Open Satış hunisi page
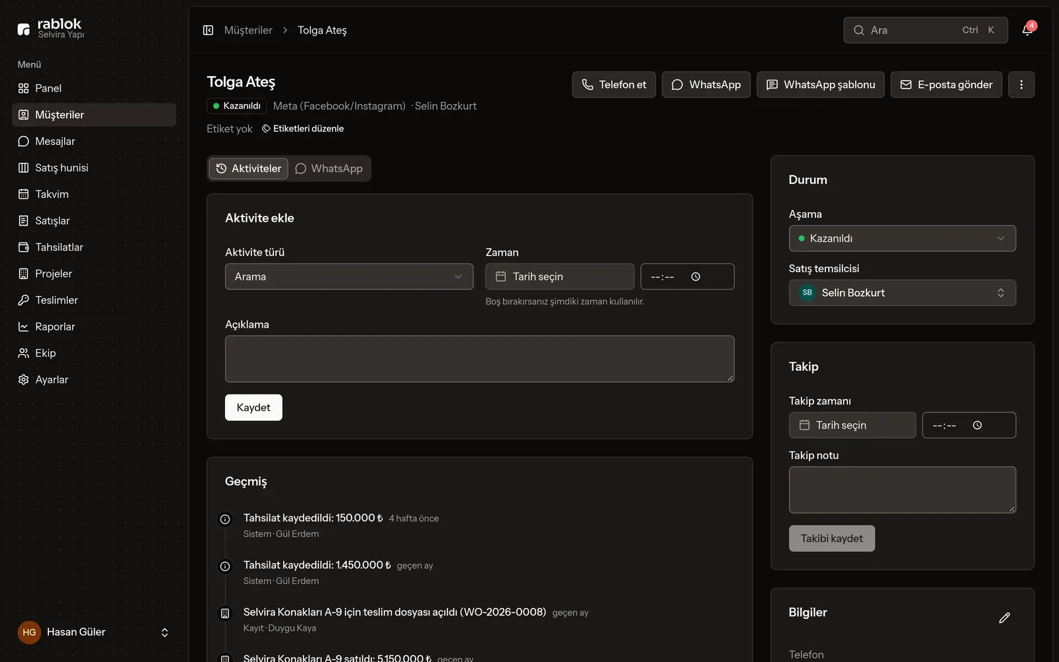The image size is (1059, 662). (94, 167)
